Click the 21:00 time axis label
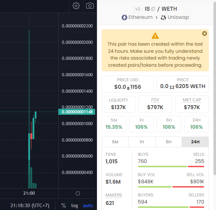 (29, 193)
